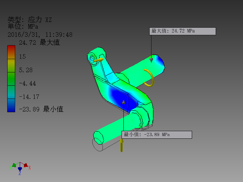The width and height of the screenshot is (243, 182).
Task: Select the dark blue stress region on arm
Action: pos(122,99)
